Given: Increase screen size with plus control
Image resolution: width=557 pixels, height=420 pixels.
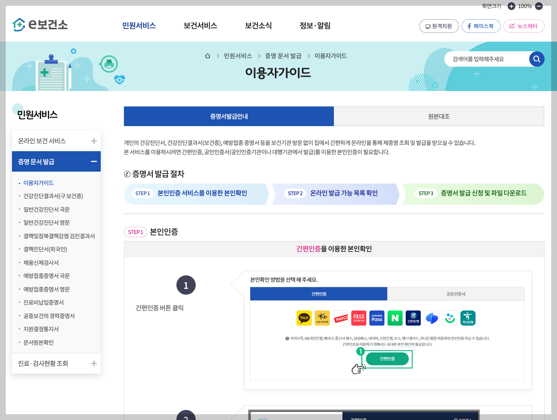Looking at the screenshot, I should pos(511,6).
